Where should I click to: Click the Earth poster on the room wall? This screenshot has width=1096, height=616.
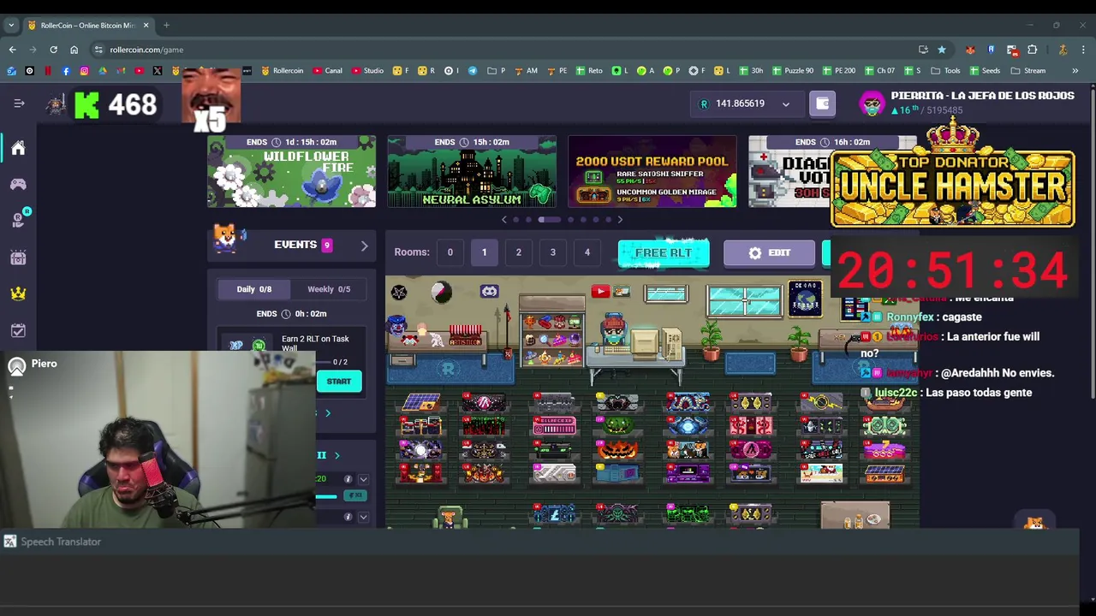(x=805, y=298)
